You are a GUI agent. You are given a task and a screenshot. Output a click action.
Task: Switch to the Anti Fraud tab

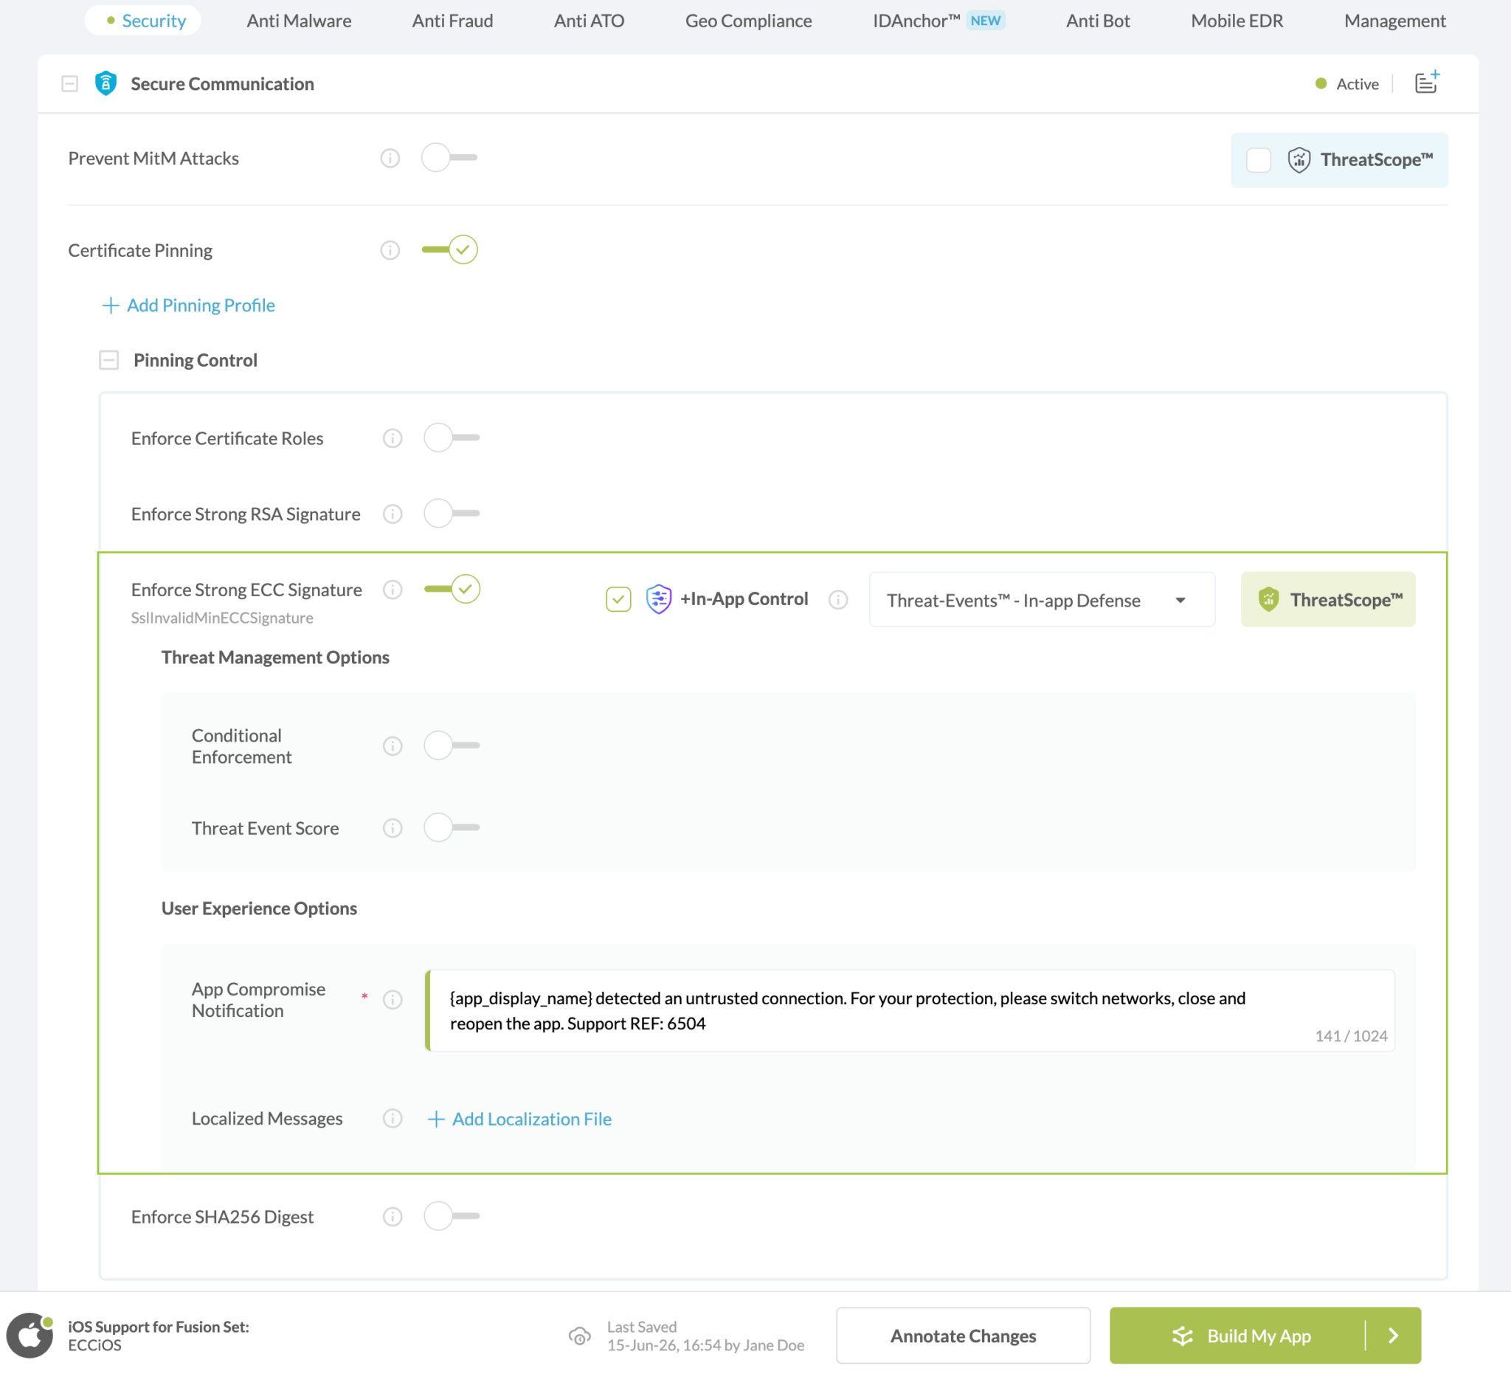pyautogui.click(x=453, y=21)
